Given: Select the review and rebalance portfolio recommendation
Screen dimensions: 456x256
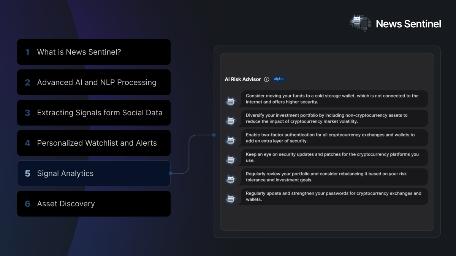Looking at the screenshot, I should 334,177.
